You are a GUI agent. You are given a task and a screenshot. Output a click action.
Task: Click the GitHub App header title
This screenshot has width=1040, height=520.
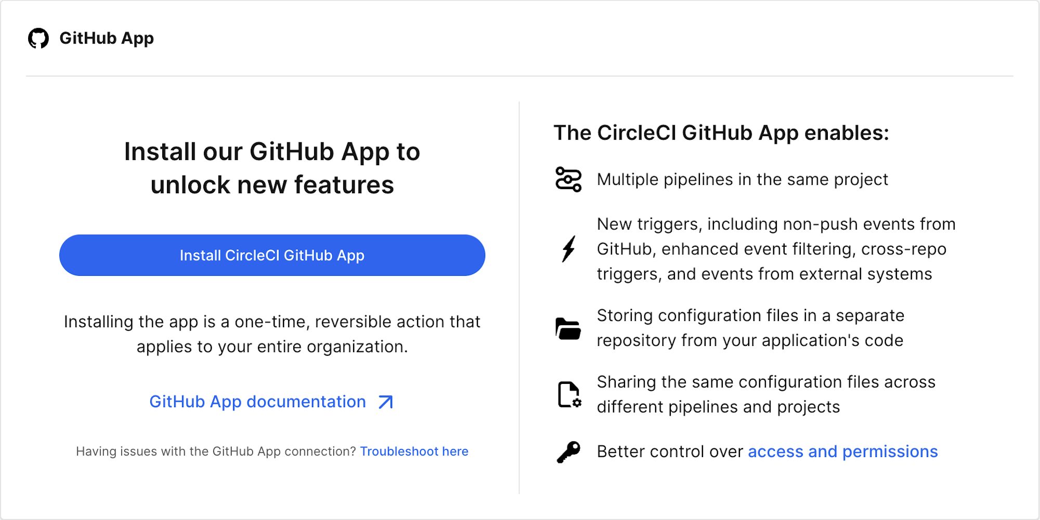107,38
